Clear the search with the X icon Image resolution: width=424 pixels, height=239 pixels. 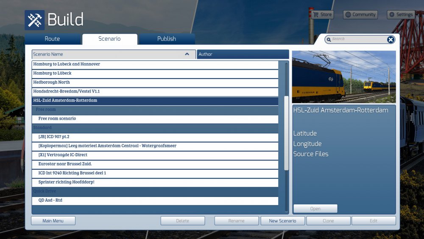[391, 39]
